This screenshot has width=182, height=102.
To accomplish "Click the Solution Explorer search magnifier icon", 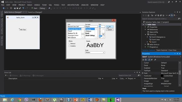I will (x=179, y=19).
